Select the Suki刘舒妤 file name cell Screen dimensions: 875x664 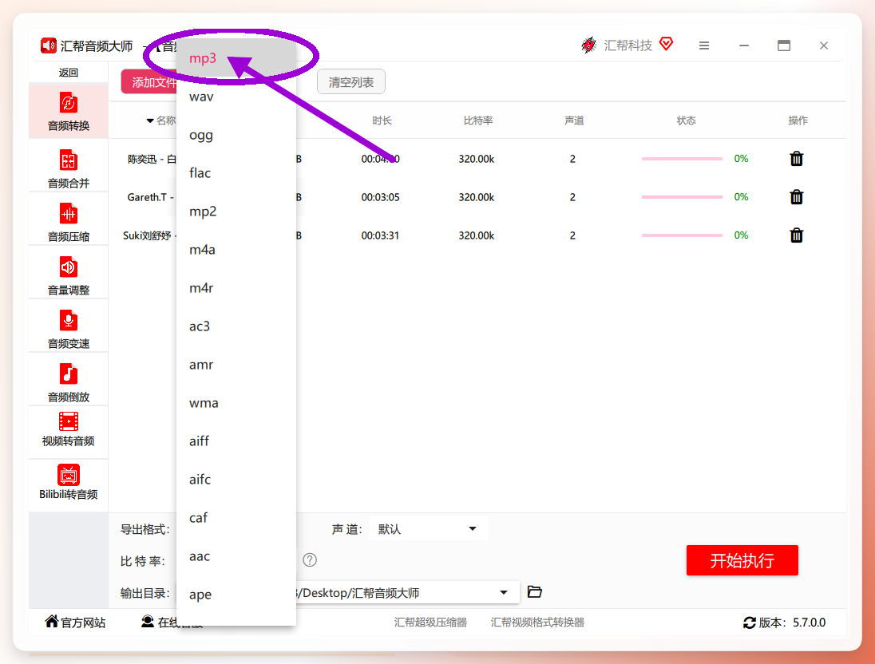[x=149, y=235]
